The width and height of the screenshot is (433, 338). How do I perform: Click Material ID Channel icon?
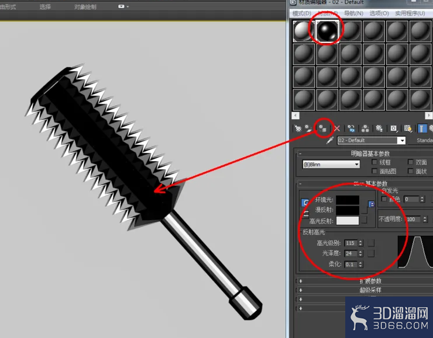394,128
